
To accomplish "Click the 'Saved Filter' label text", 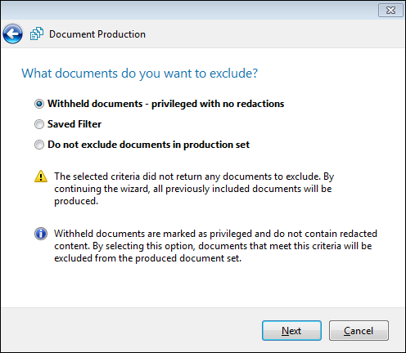I will tap(74, 124).
